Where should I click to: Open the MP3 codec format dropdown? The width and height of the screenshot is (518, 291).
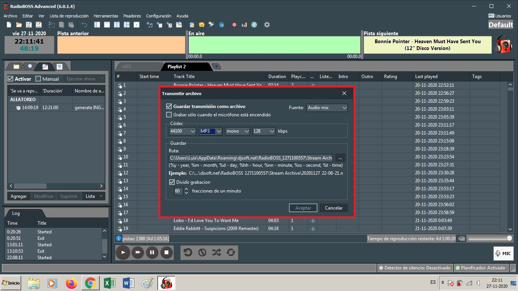click(x=210, y=131)
